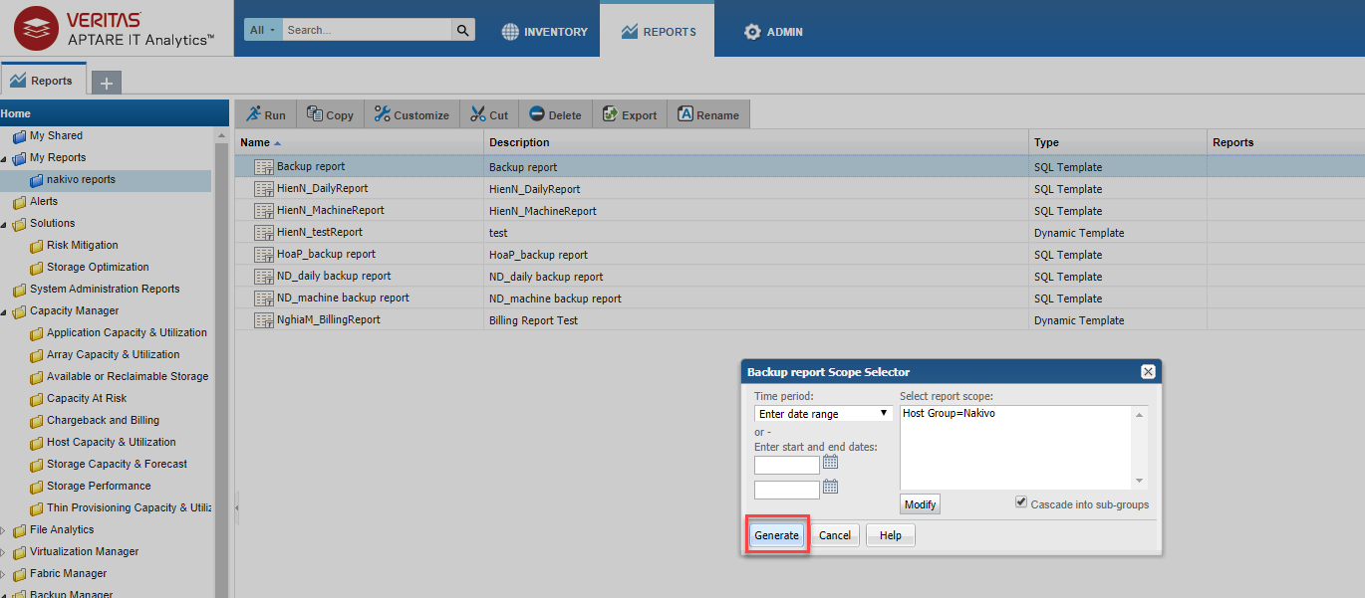This screenshot has width=1365, height=598.
Task: Open the Admin tab
Action: [773, 32]
